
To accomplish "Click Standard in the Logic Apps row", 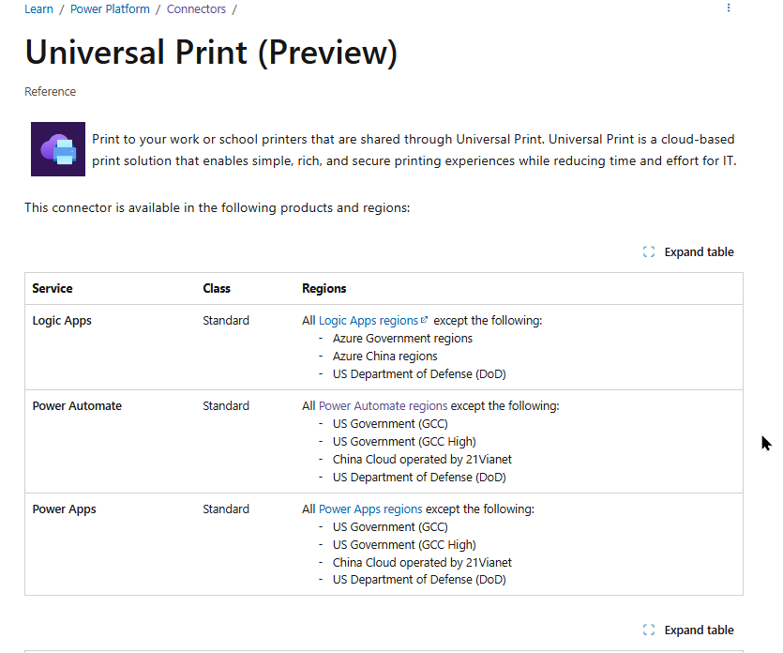I will (226, 320).
